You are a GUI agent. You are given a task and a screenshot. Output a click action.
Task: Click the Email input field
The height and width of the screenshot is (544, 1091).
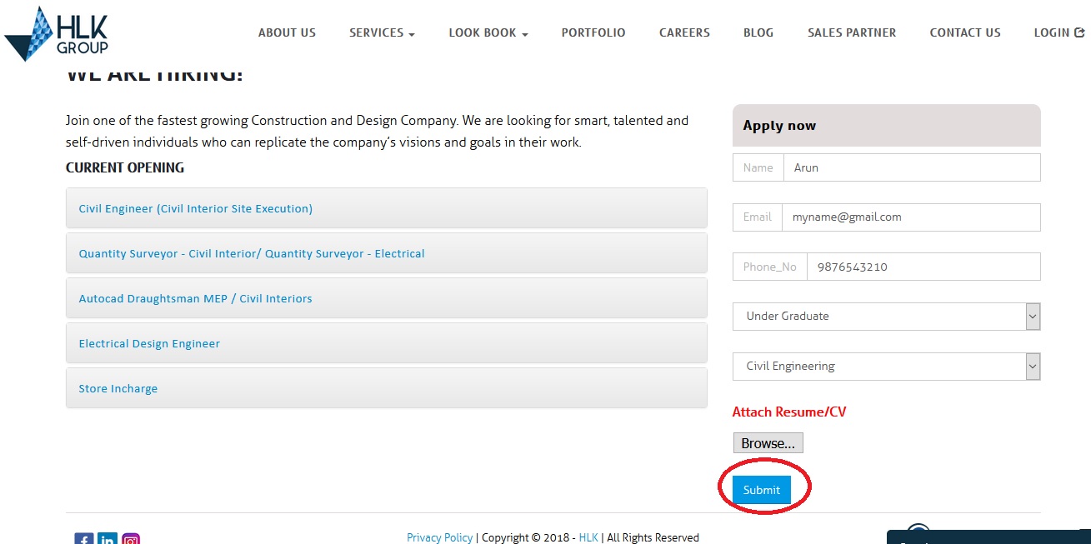(910, 217)
